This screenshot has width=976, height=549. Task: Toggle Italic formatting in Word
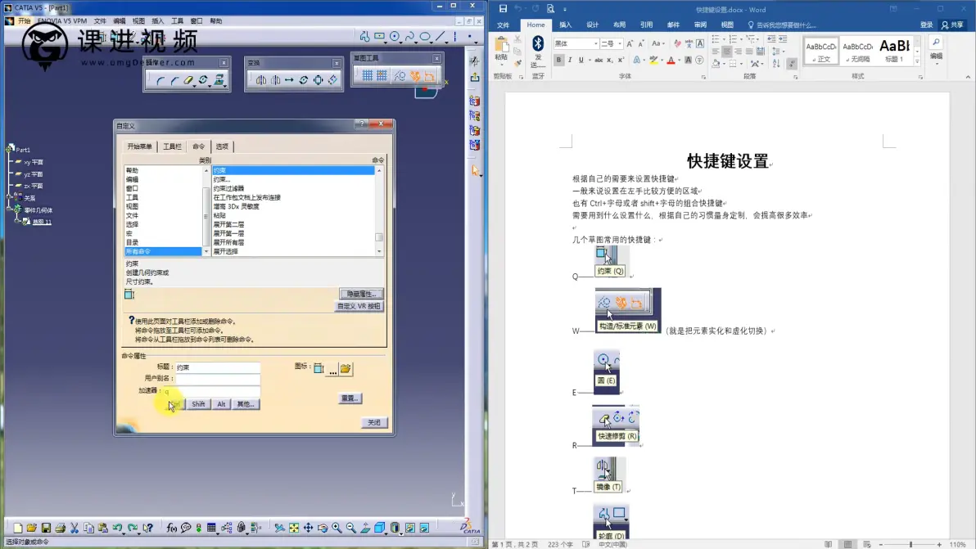(570, 60)
